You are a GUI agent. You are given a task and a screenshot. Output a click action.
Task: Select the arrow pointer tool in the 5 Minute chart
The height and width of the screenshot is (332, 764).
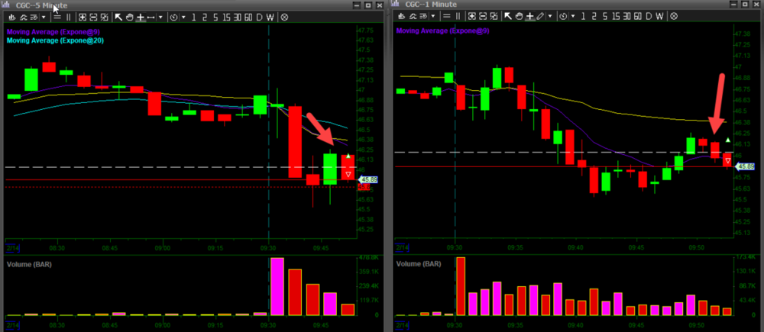(x=118, y=17)
